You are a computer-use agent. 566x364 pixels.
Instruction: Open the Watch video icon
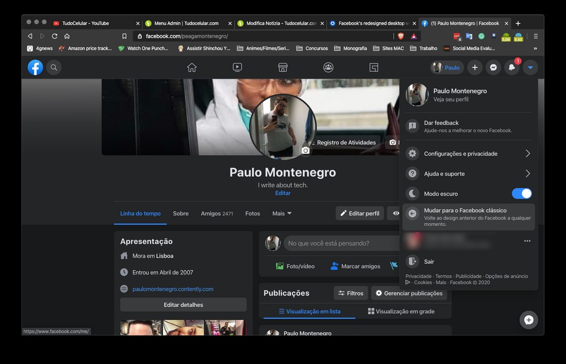click(x=237, y=67)
